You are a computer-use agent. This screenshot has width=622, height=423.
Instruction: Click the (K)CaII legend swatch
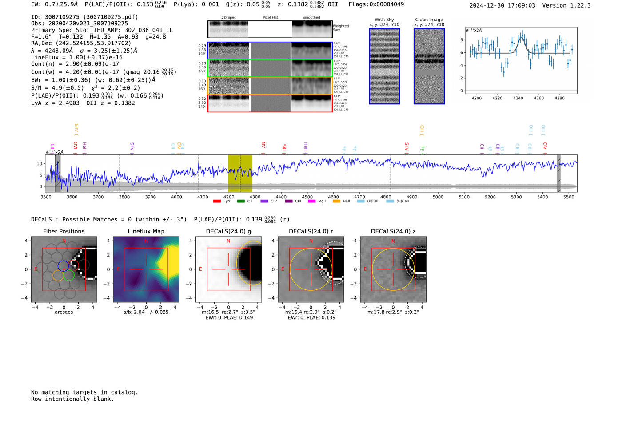[x=361, y=202]
